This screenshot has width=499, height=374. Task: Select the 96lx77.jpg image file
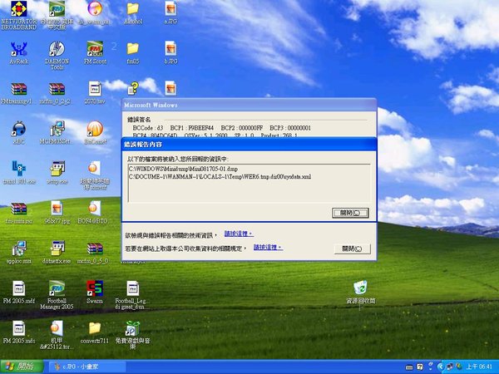(57, 213)
